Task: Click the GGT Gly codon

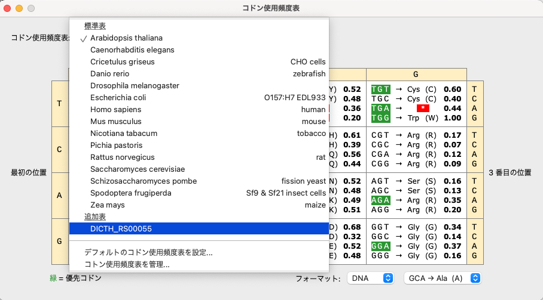Action: click(x=380, y=227)
